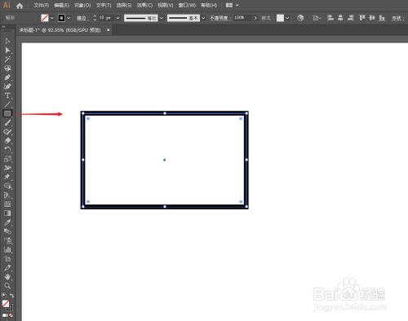Open the 编辑(E) menu
This screenshot has width=408, height=321.
click(x=61, y=5)
